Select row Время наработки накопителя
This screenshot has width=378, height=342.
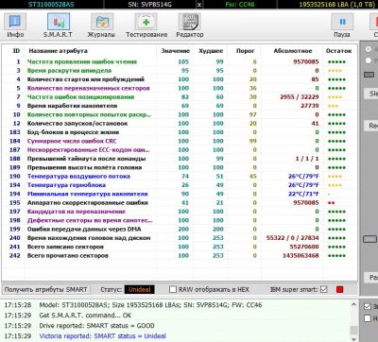click(180, 106)
